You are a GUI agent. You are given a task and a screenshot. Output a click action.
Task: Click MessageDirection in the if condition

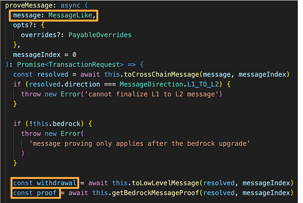coord(151,84)
